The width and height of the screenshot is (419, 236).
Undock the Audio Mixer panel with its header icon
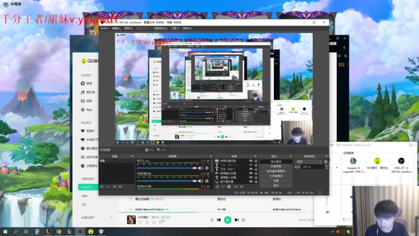pos(211,156)
